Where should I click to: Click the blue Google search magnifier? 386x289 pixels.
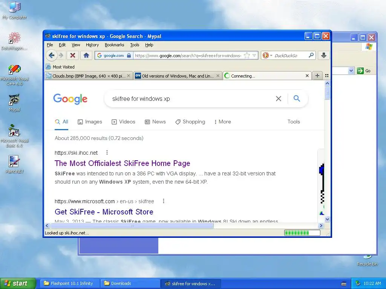point(297,99)
